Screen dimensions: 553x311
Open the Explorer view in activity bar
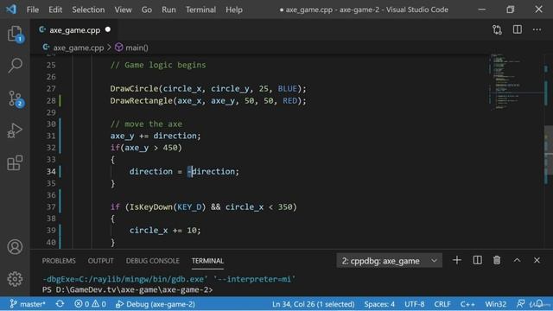[15, 34]
